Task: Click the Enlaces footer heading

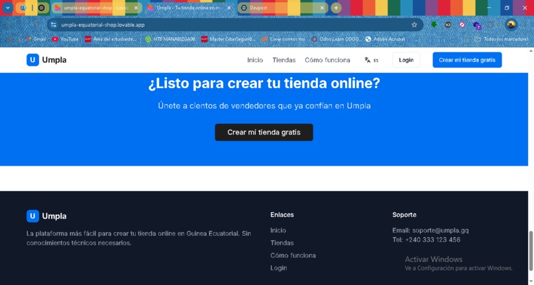Action: click(282, 215)
